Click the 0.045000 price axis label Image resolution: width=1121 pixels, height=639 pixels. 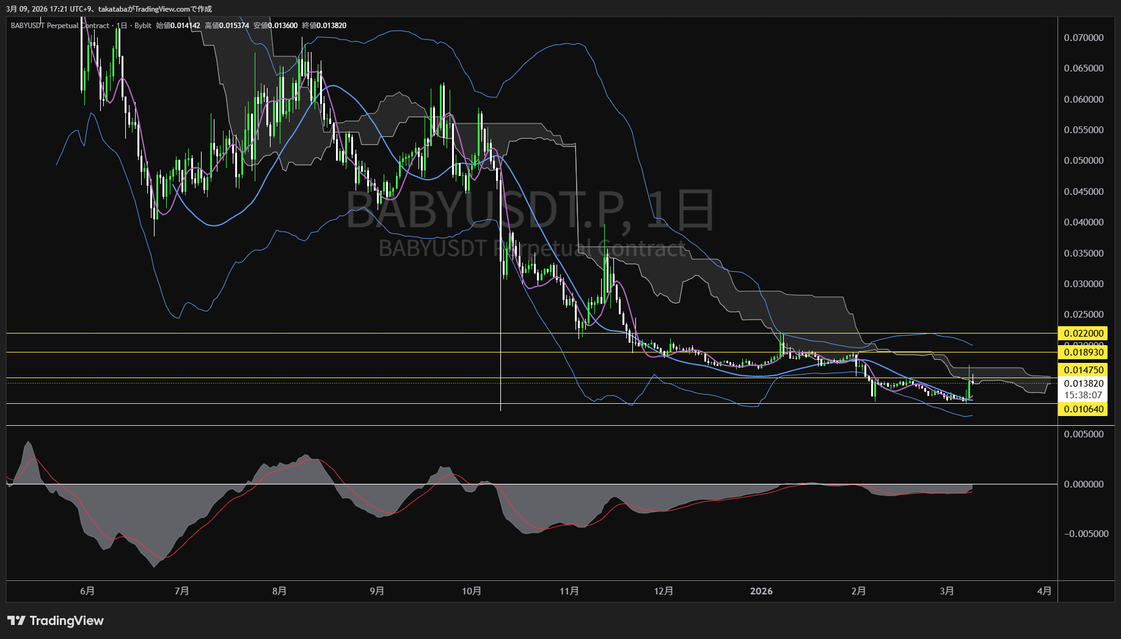pyautogui.click(x=1083, y=192)
